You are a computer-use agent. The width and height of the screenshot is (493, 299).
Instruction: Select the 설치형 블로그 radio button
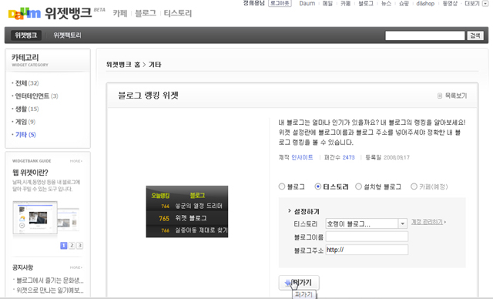tap(358, 186)
